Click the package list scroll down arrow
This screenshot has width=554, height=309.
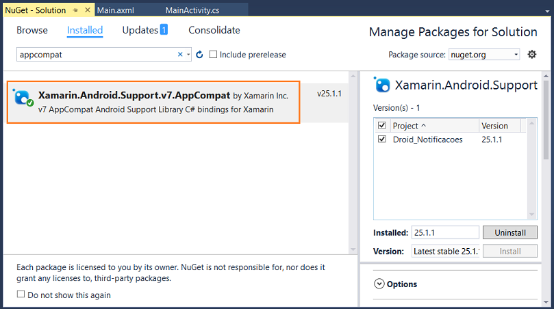click(353, 250)
